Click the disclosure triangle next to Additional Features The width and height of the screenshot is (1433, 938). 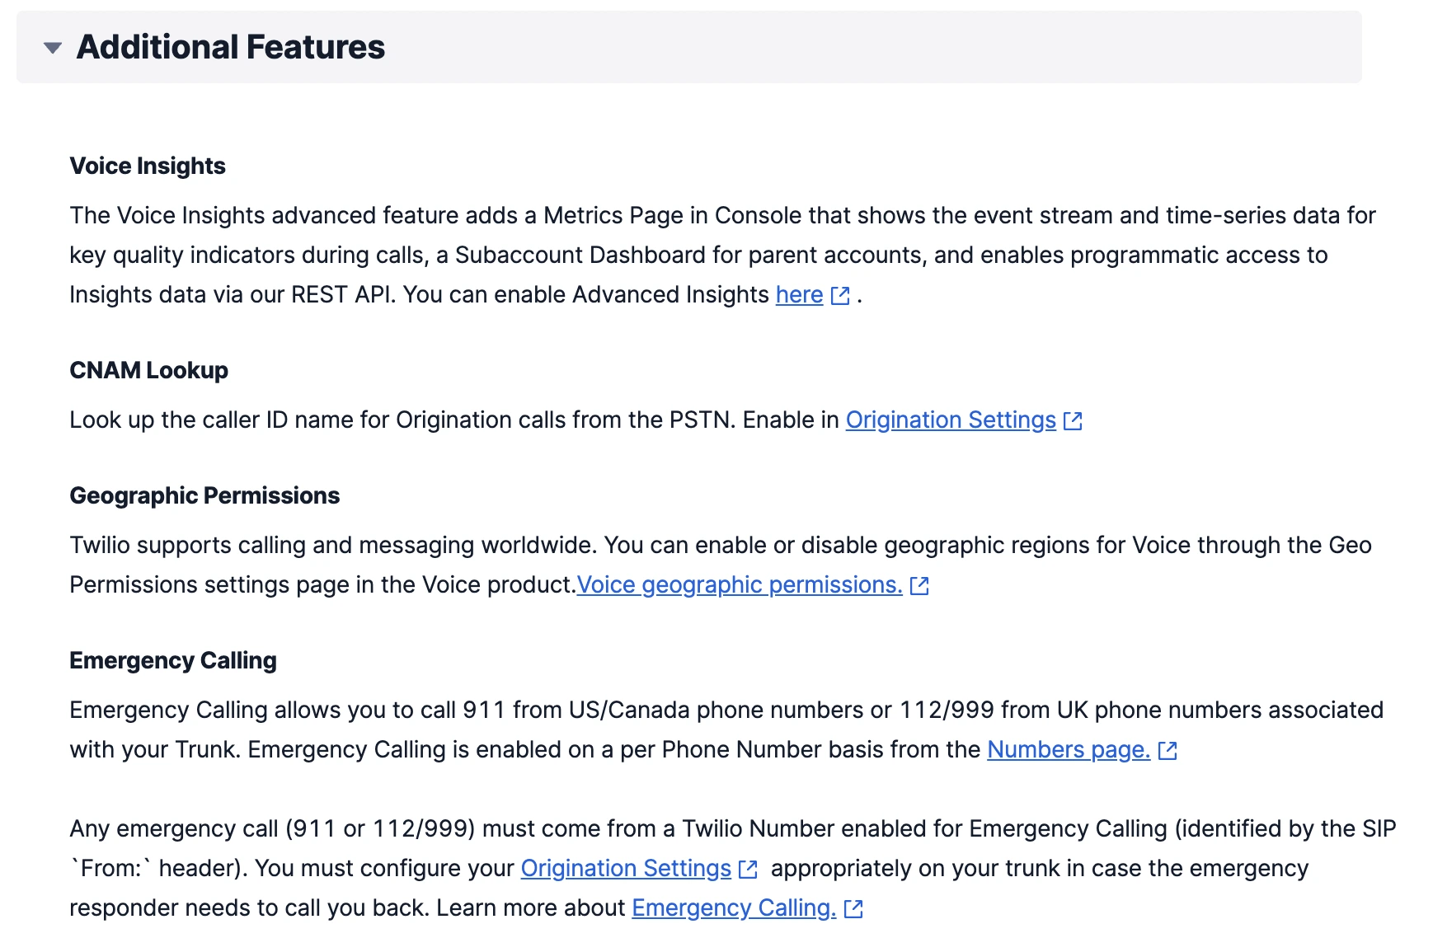(51, 47)
